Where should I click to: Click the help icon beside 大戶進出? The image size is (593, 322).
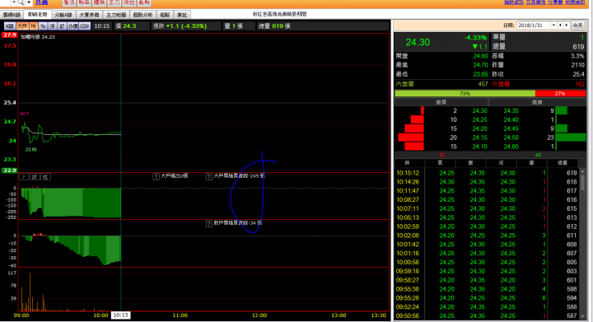coord(156,176)
